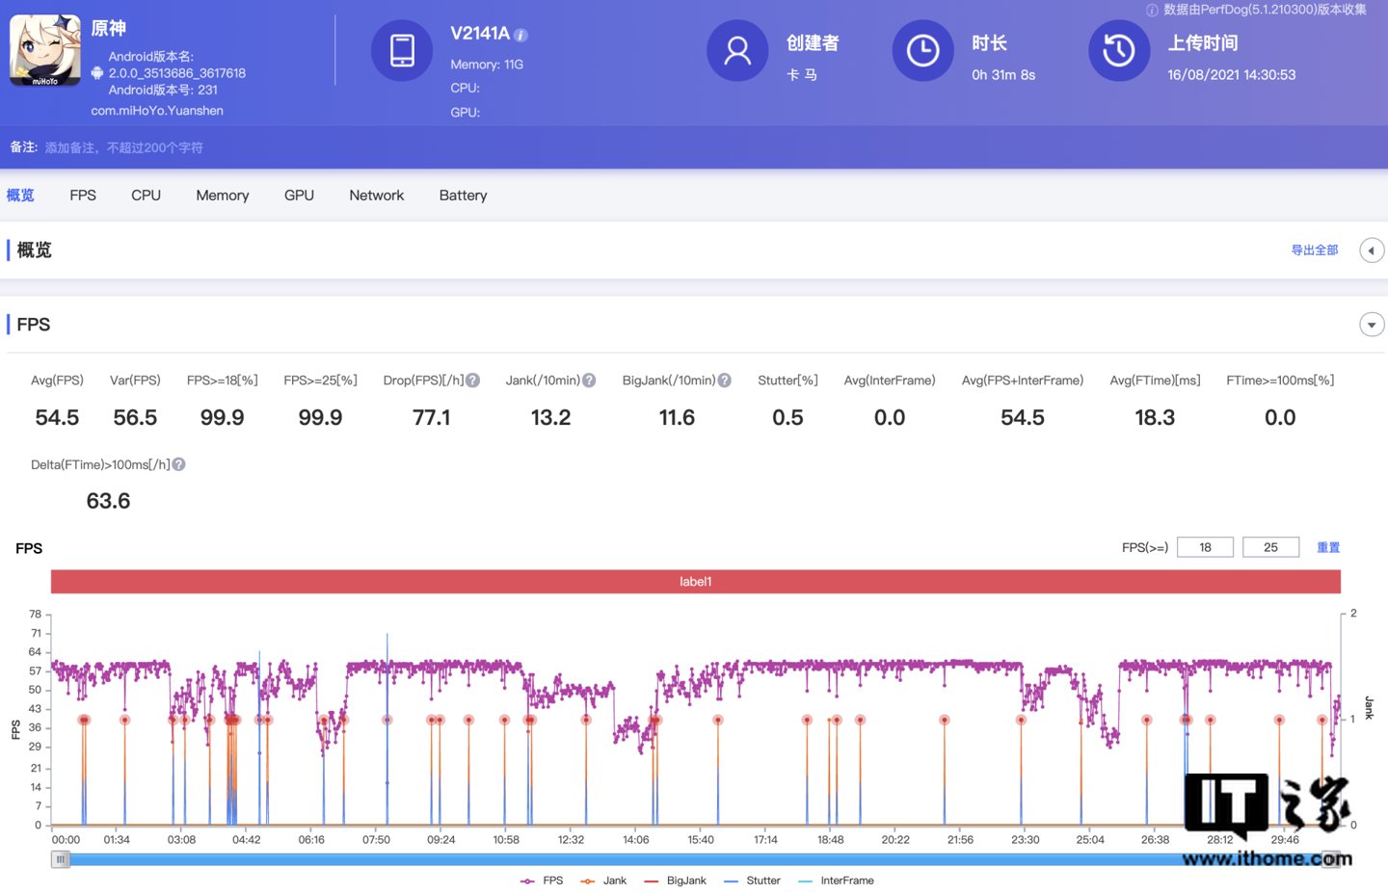Switch to the 概览 tab

point(20,195)
